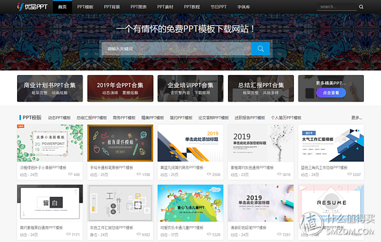Screen dimensions: 381x242
Task: Open the 节日PPT navigation item
Action: click(x=218, y=7)
